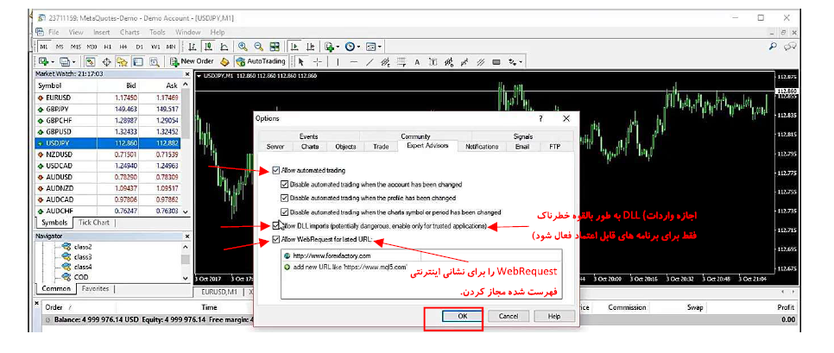Image resolution: width=834 pixels, height=353 pixels.
Task: Tile chart windows icon
Action: pos(275,47)
